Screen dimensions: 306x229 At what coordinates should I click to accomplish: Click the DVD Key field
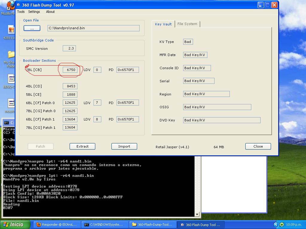coord(222,120)
